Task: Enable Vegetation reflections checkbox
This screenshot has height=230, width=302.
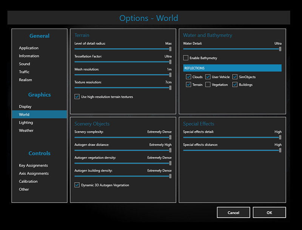Action: click(x=208, y=84)
